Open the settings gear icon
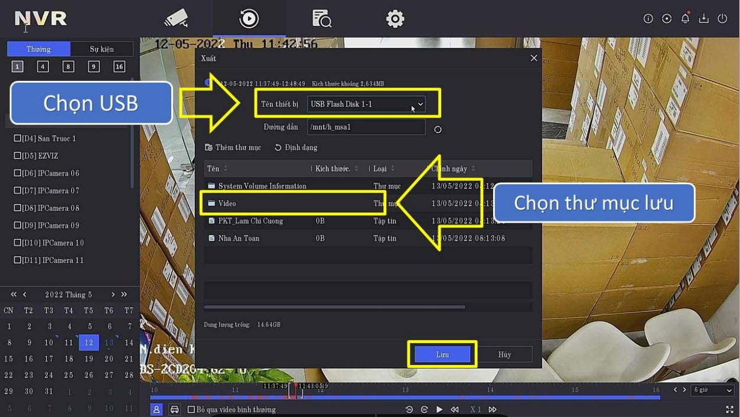This screenshot has height=417, width=740. [395, 19]
